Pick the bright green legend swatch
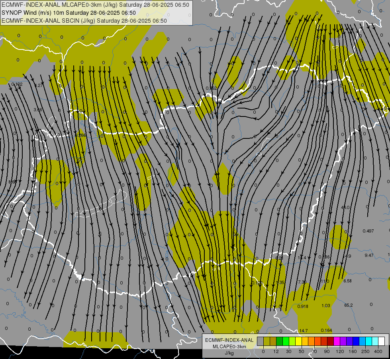 click(x=286, y=341)
